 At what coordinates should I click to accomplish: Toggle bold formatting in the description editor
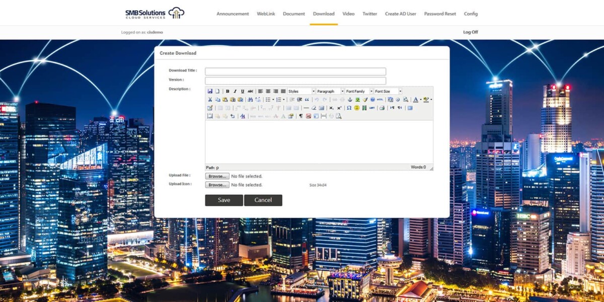[227, 91]
